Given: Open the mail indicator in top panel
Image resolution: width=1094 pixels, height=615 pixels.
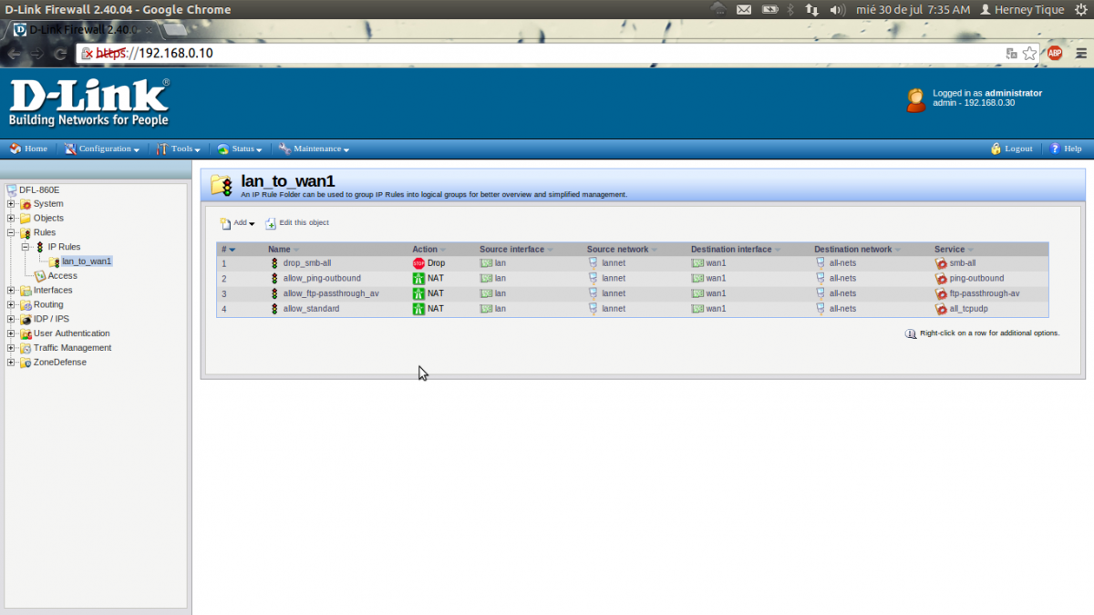Looking at the screenshot, I should 744,9.
